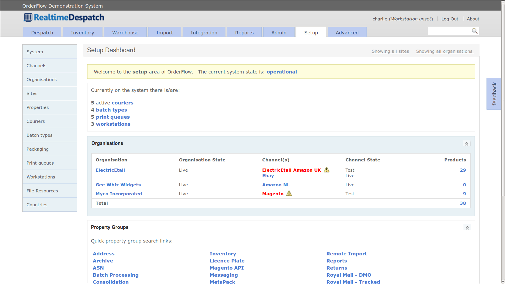Switch to the Advanced tab
This screenshot has height=284, width=505.
(x=347, y=33)
